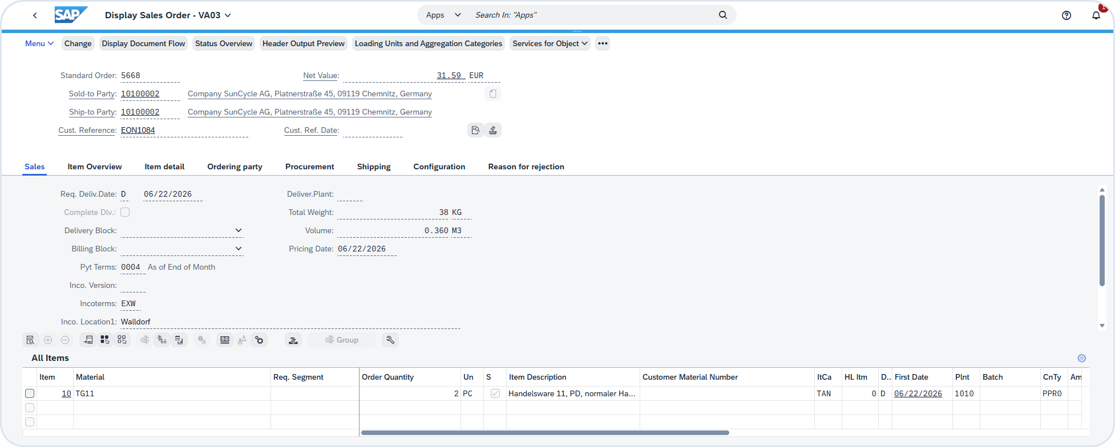Select the Sales tab

34,166
